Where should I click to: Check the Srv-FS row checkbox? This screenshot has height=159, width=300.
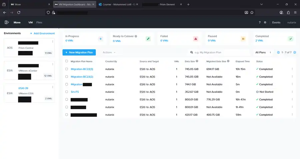(x=67, y=91)
